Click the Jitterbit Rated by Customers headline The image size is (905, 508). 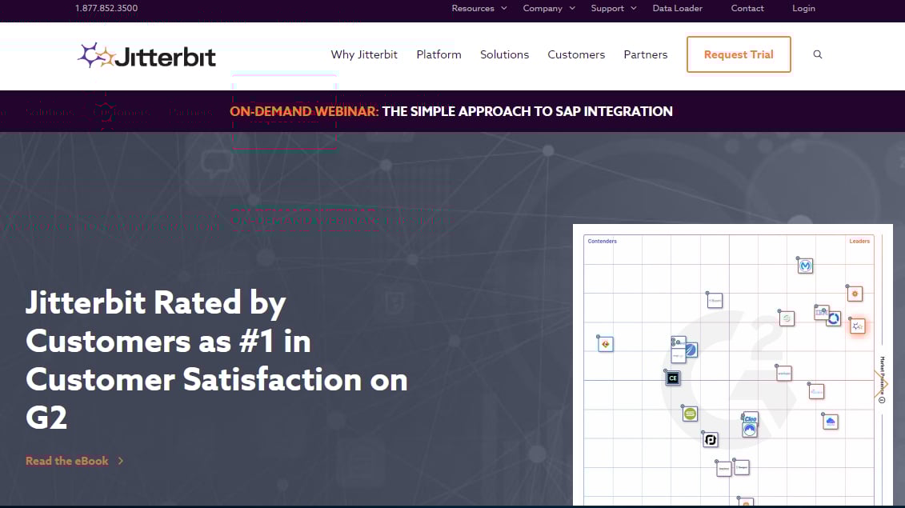tap(216, 360)
